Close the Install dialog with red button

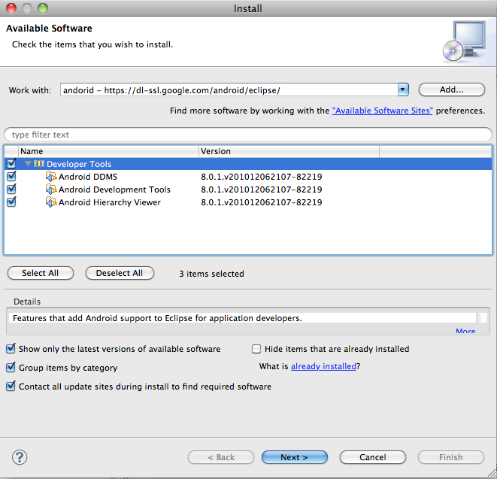(x=11, y=8)
